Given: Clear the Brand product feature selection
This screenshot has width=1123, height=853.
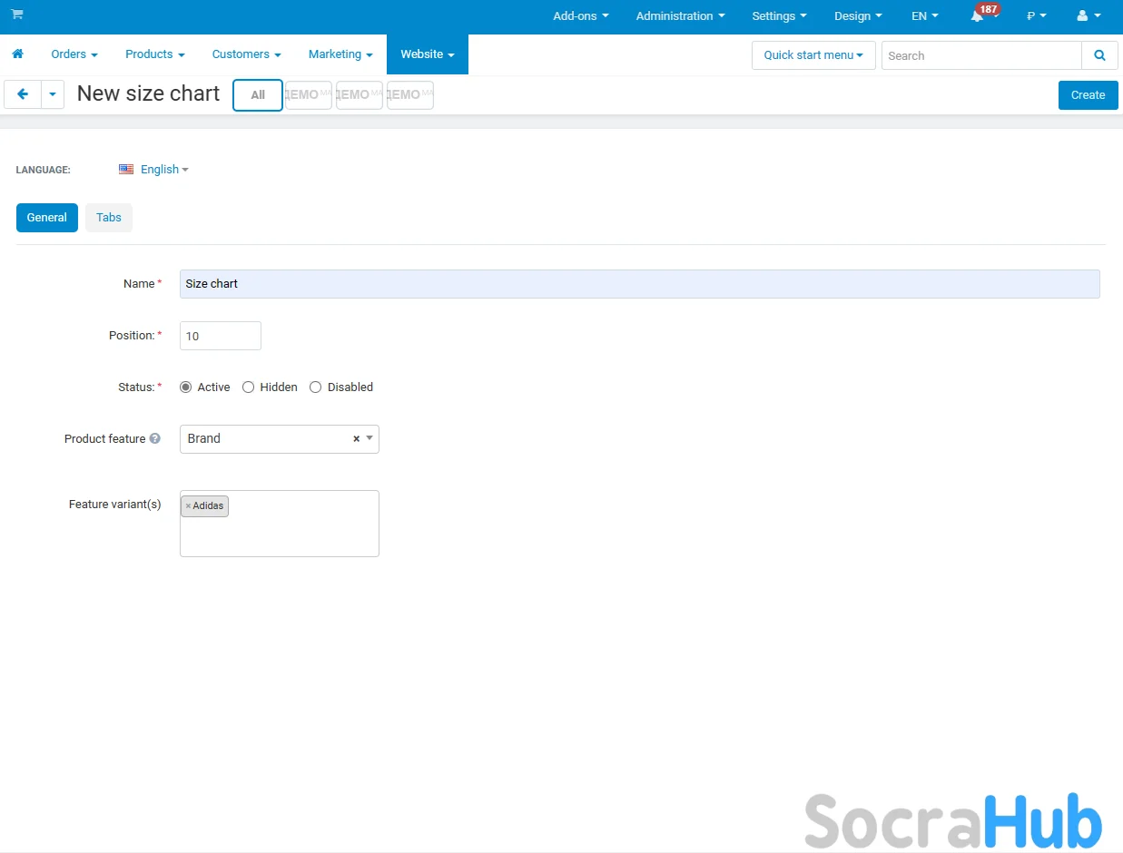Looking at the screenshot, I should (x=356, y=439).
